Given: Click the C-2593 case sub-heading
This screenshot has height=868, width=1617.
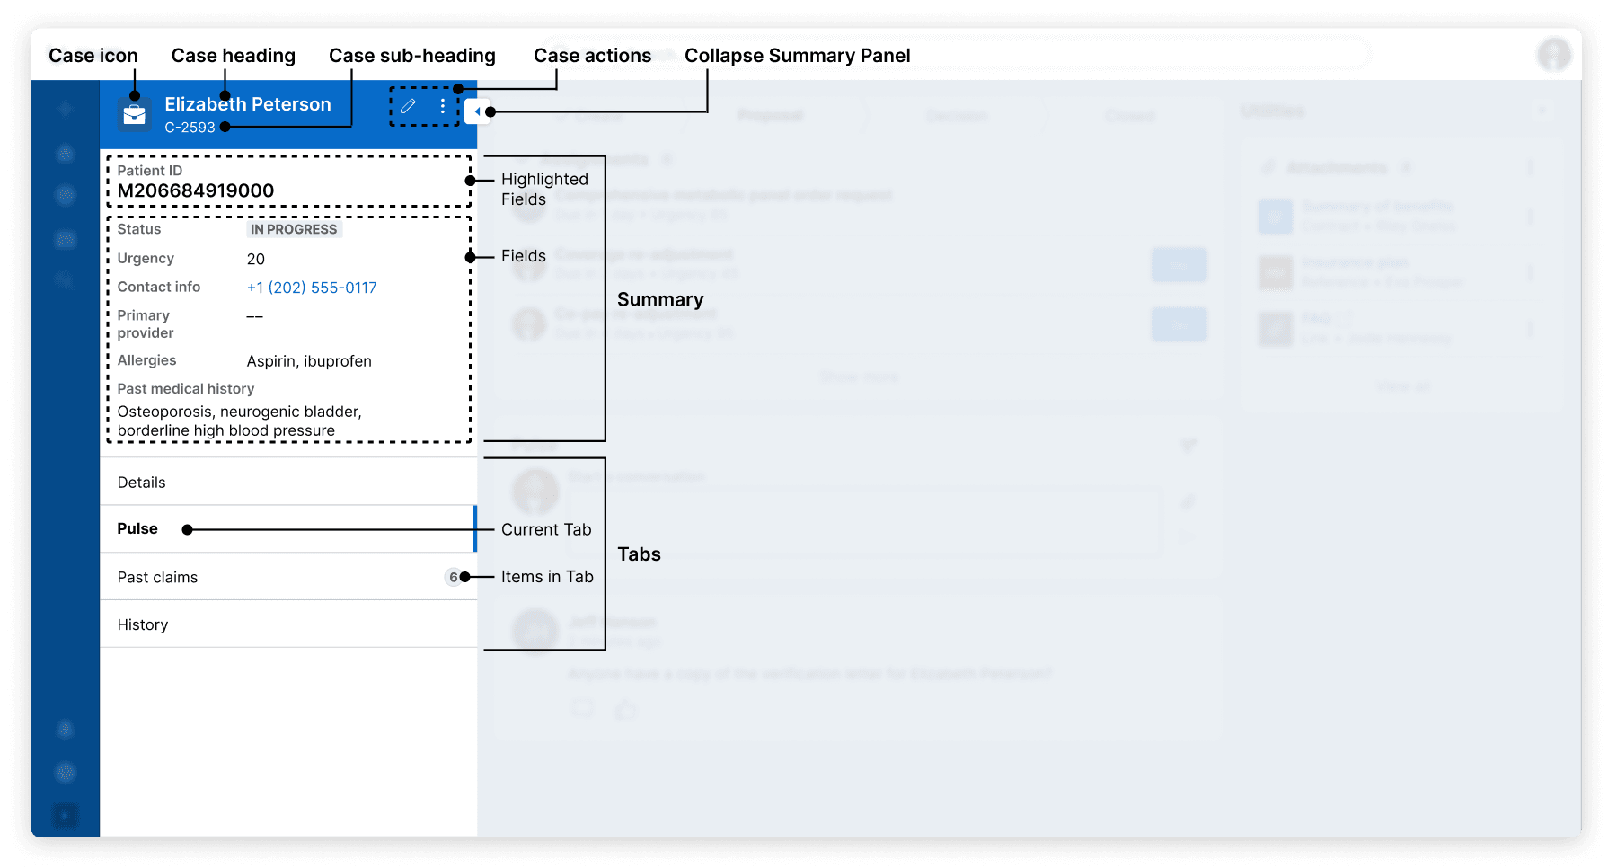Looking at the screenshot, I should click(190, 128).
